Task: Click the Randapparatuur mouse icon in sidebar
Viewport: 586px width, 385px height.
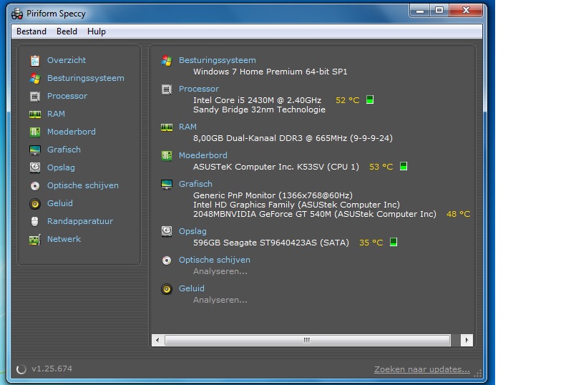Action: [x=35, y=221]
